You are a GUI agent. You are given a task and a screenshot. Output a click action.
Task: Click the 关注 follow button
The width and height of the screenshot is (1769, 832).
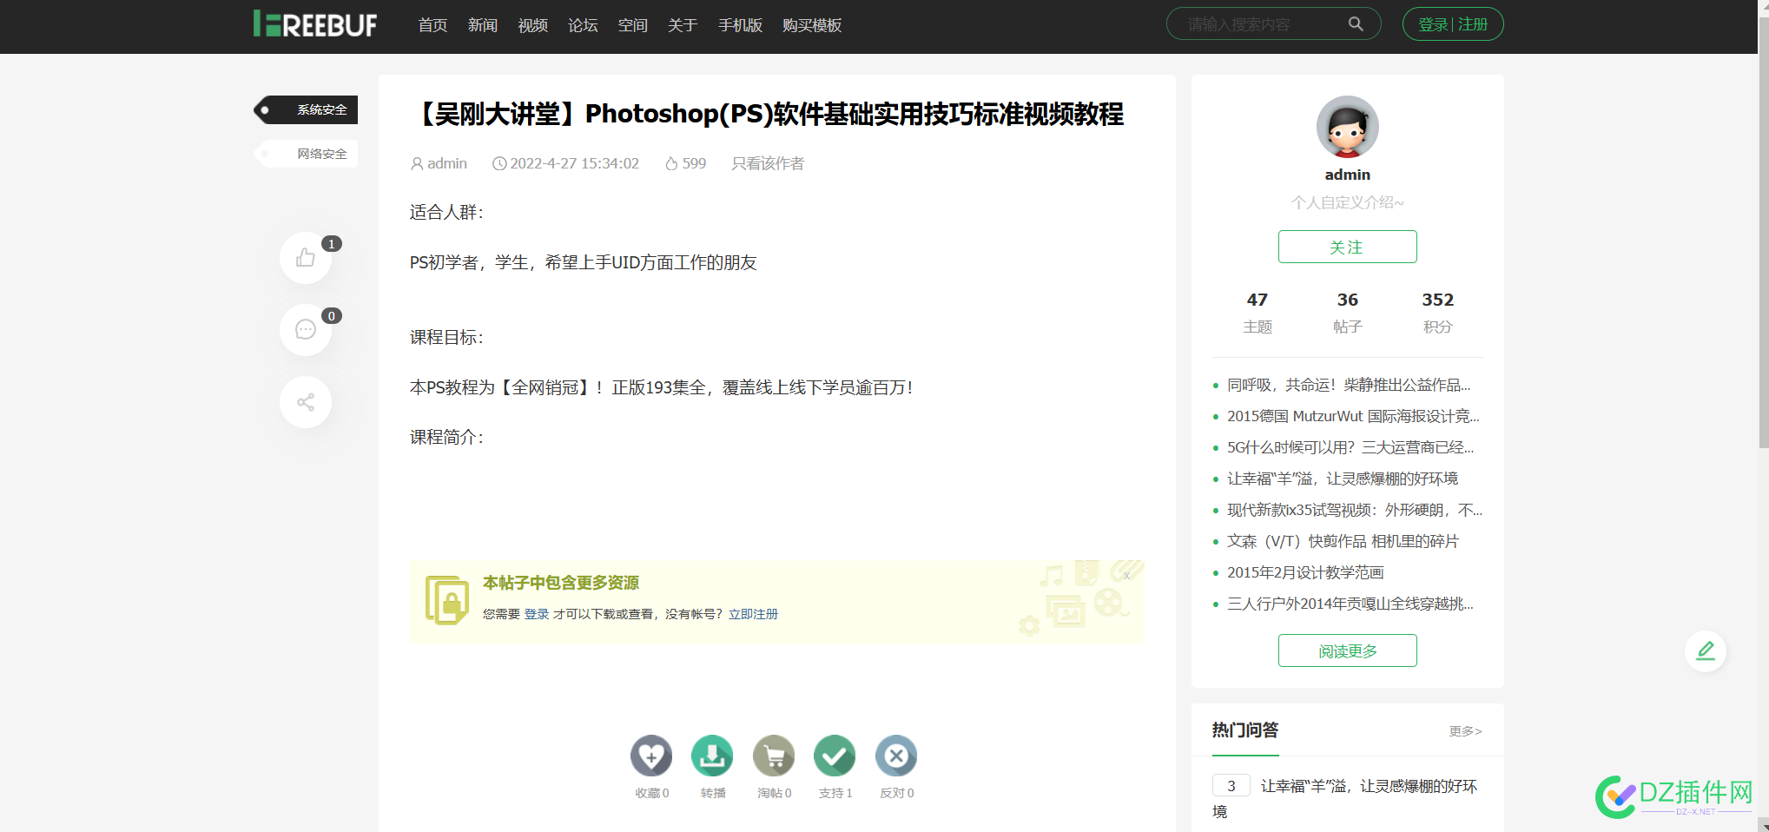1348,247
